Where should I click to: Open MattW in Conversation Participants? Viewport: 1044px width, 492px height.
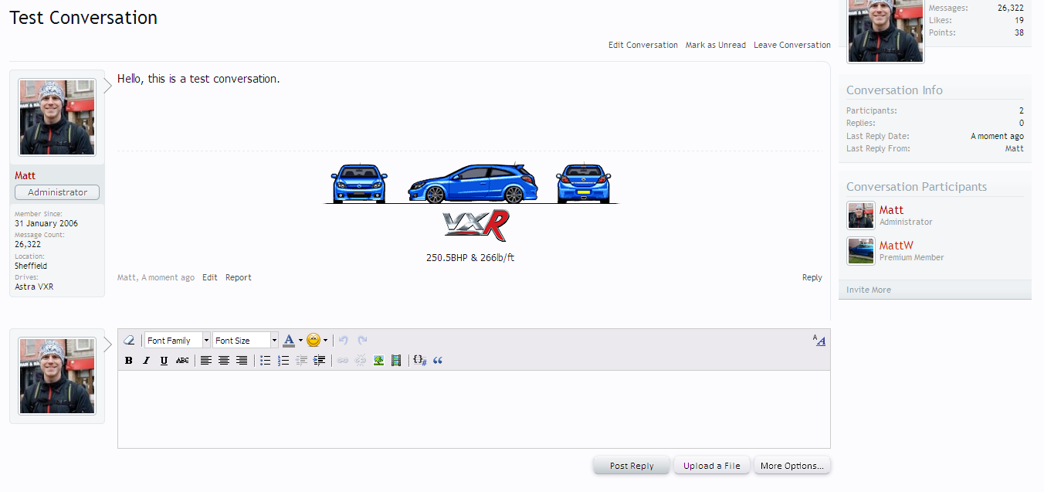[x=897, y=246]
